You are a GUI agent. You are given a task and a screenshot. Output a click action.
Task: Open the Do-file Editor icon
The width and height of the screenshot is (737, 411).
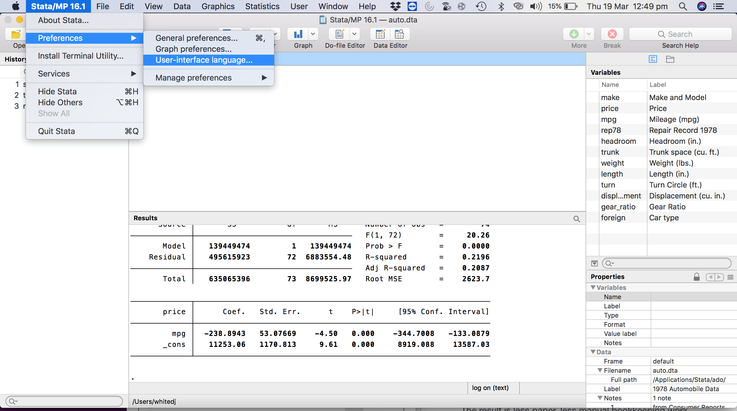coord(340,34)
